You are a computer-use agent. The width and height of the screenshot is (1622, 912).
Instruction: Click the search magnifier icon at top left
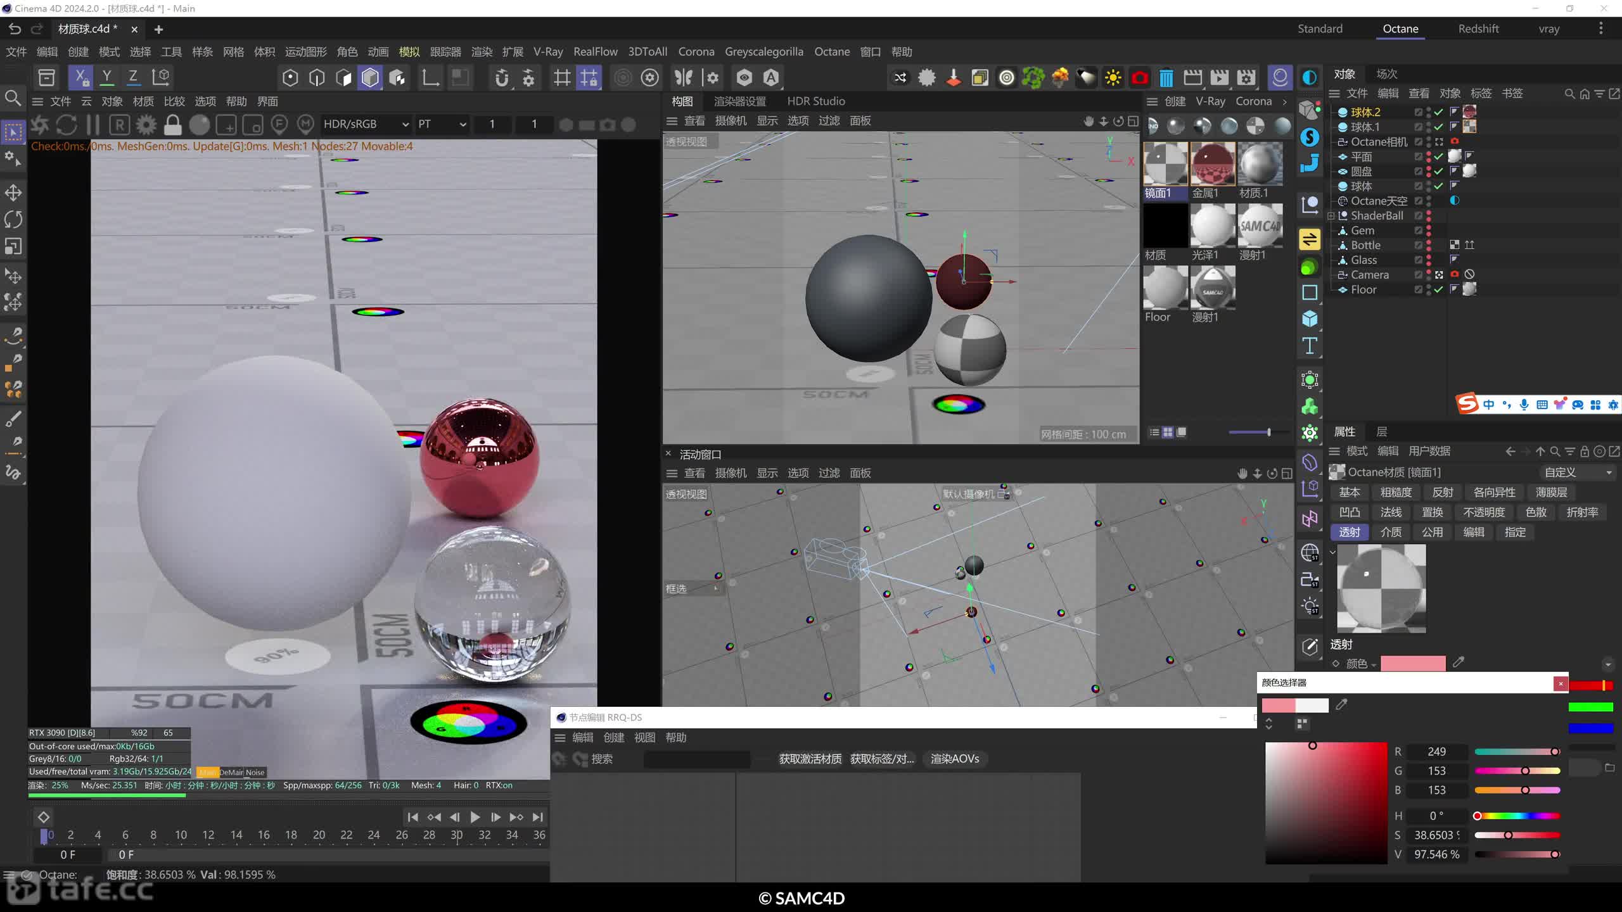tap(13, 98)
